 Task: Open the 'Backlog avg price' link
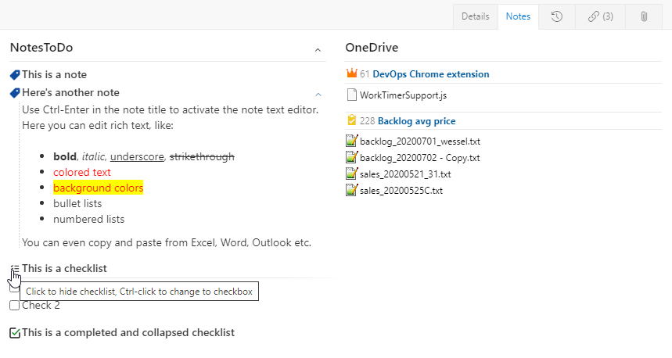pyautogui.click(x=416, y=121)
